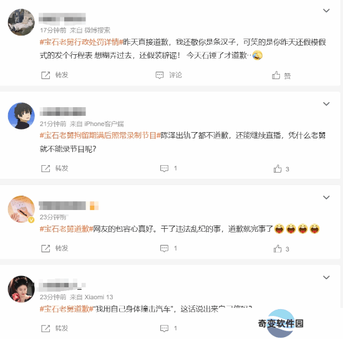343x339 pixels.
Task: Open chevron menu on the 23分钟前 verified post
Action: click(x=326, y=198)
